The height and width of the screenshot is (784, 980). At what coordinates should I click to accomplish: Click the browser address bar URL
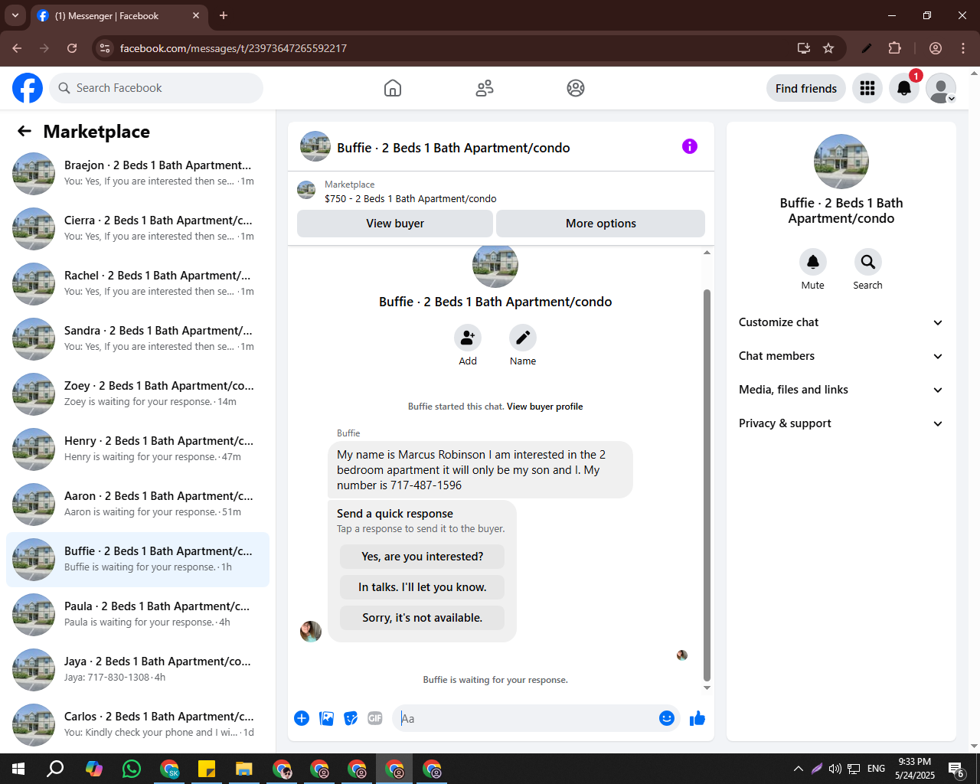click(234, 48)
